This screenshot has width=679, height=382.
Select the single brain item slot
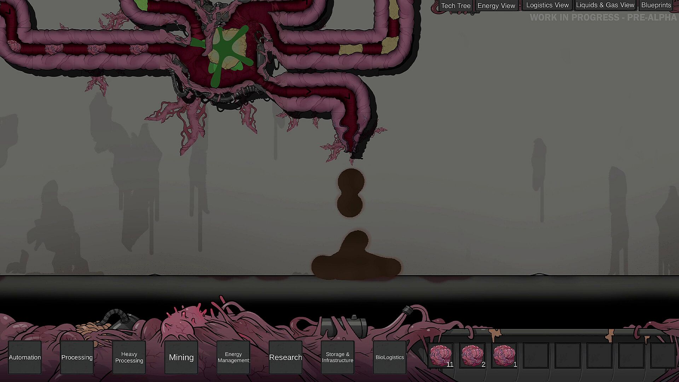(504, 355)
